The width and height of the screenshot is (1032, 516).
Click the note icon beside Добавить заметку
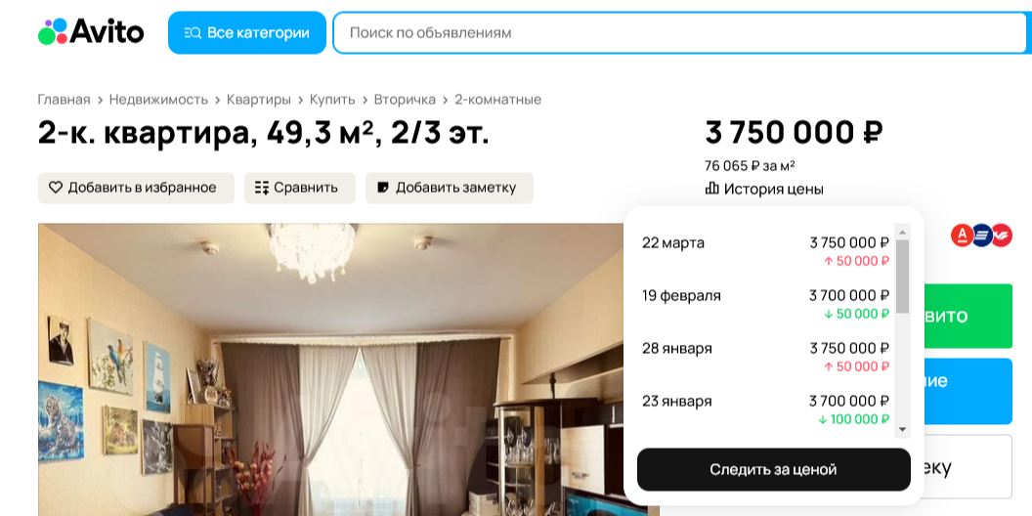pyautogui.click(x=382, y=188)
